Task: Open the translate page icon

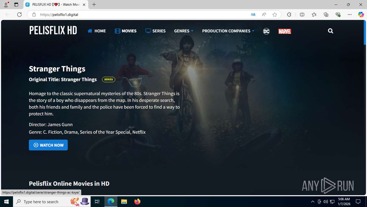Action: [x=253, y=15]
